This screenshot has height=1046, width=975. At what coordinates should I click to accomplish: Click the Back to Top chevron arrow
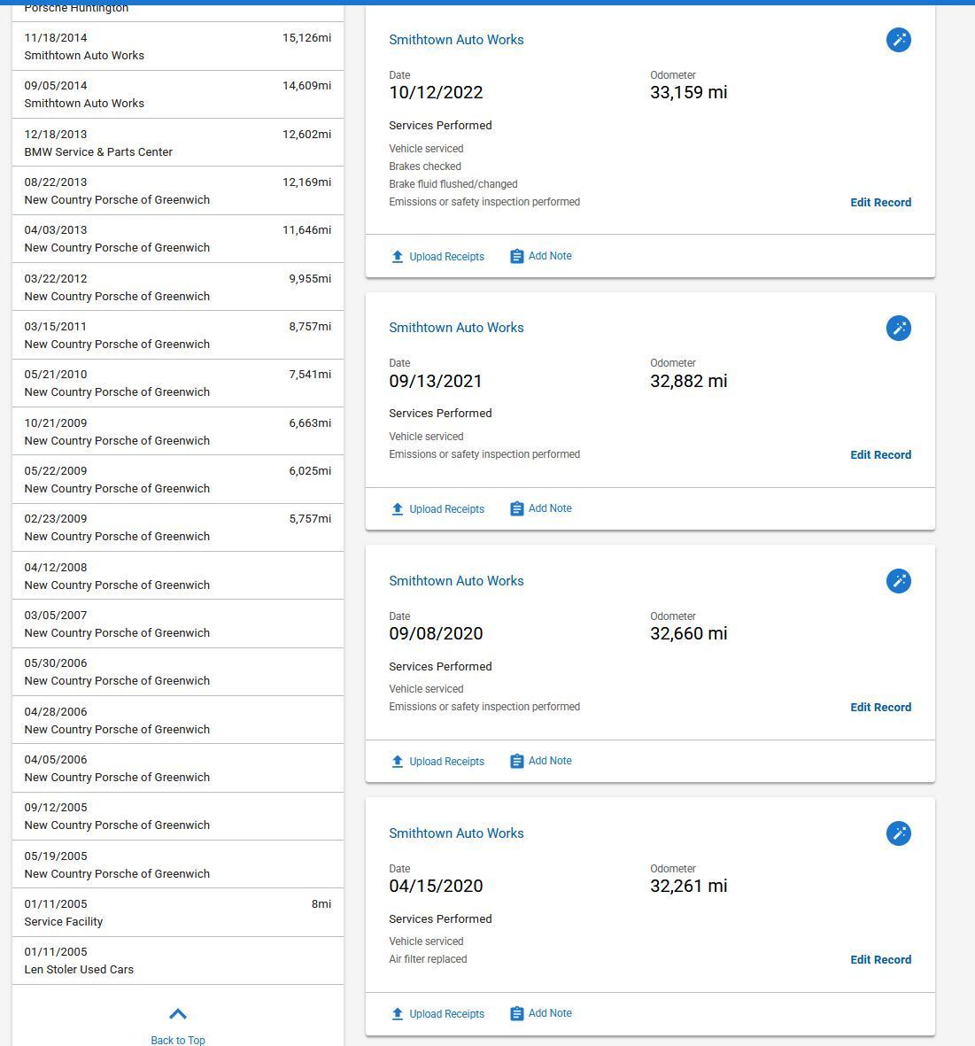tap(178, 1014)
